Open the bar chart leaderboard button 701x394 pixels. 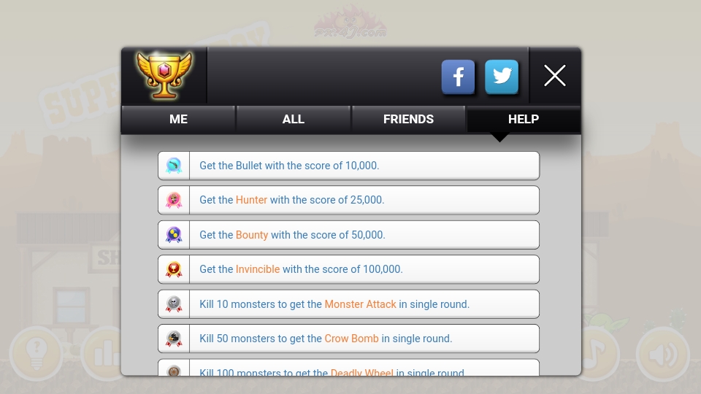tap(102, 355)
